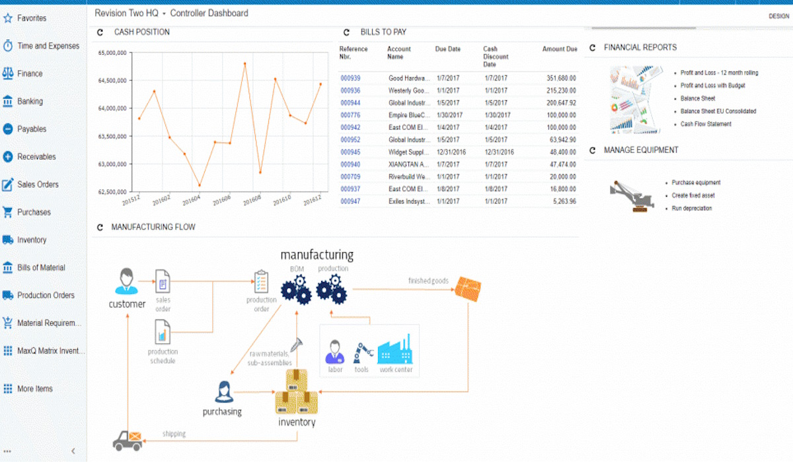Refresh the Cash Position widget
Image resolution: width=793 pixels, height=462 pixels.
click(100, 32)
